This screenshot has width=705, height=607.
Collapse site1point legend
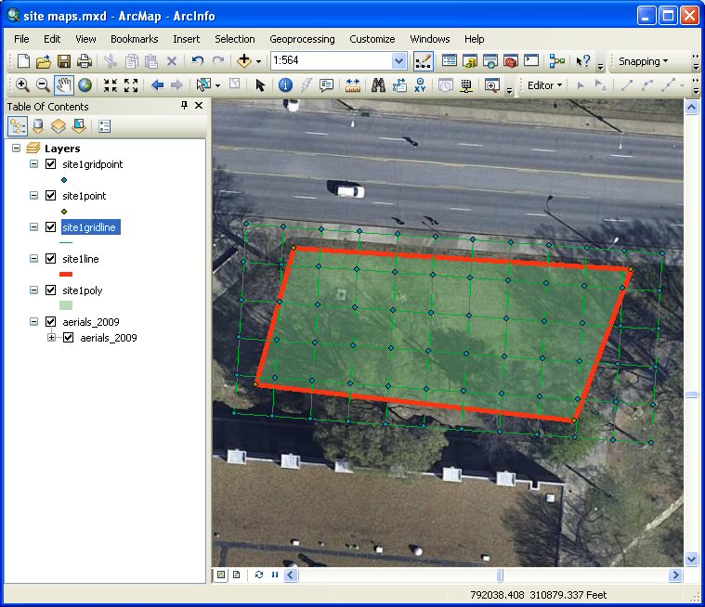(33, 196)
